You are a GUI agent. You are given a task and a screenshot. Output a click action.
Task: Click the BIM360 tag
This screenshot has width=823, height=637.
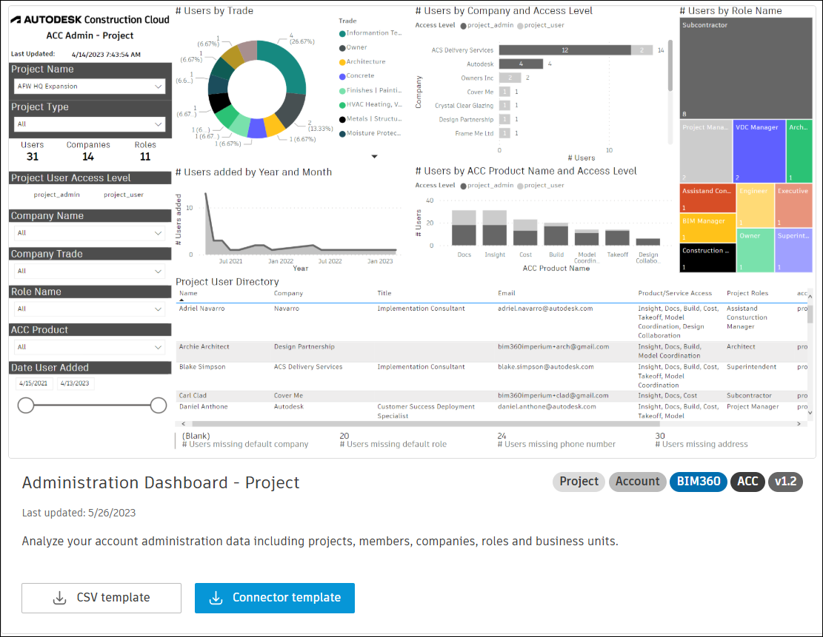tap(698, 482)
